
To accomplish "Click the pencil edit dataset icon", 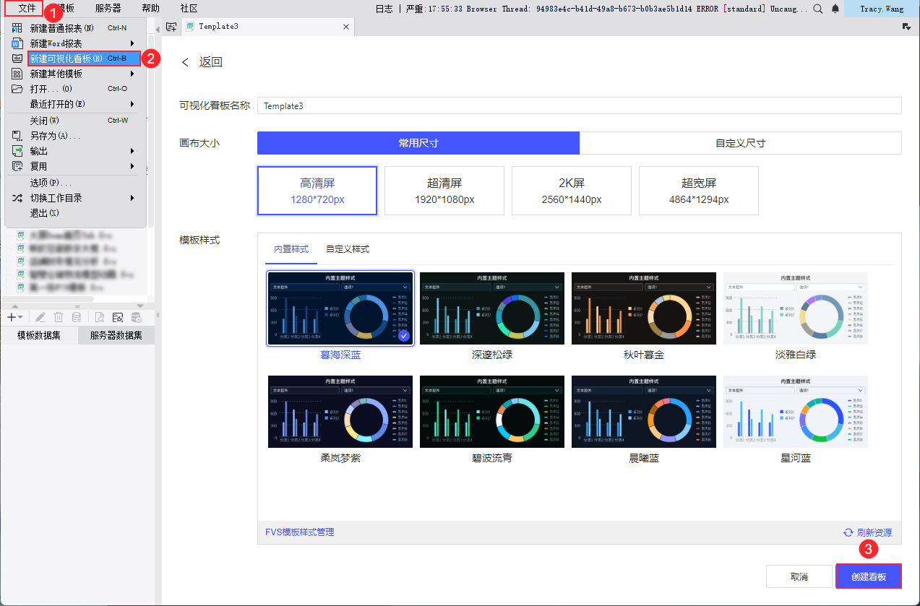I will 40,317.
